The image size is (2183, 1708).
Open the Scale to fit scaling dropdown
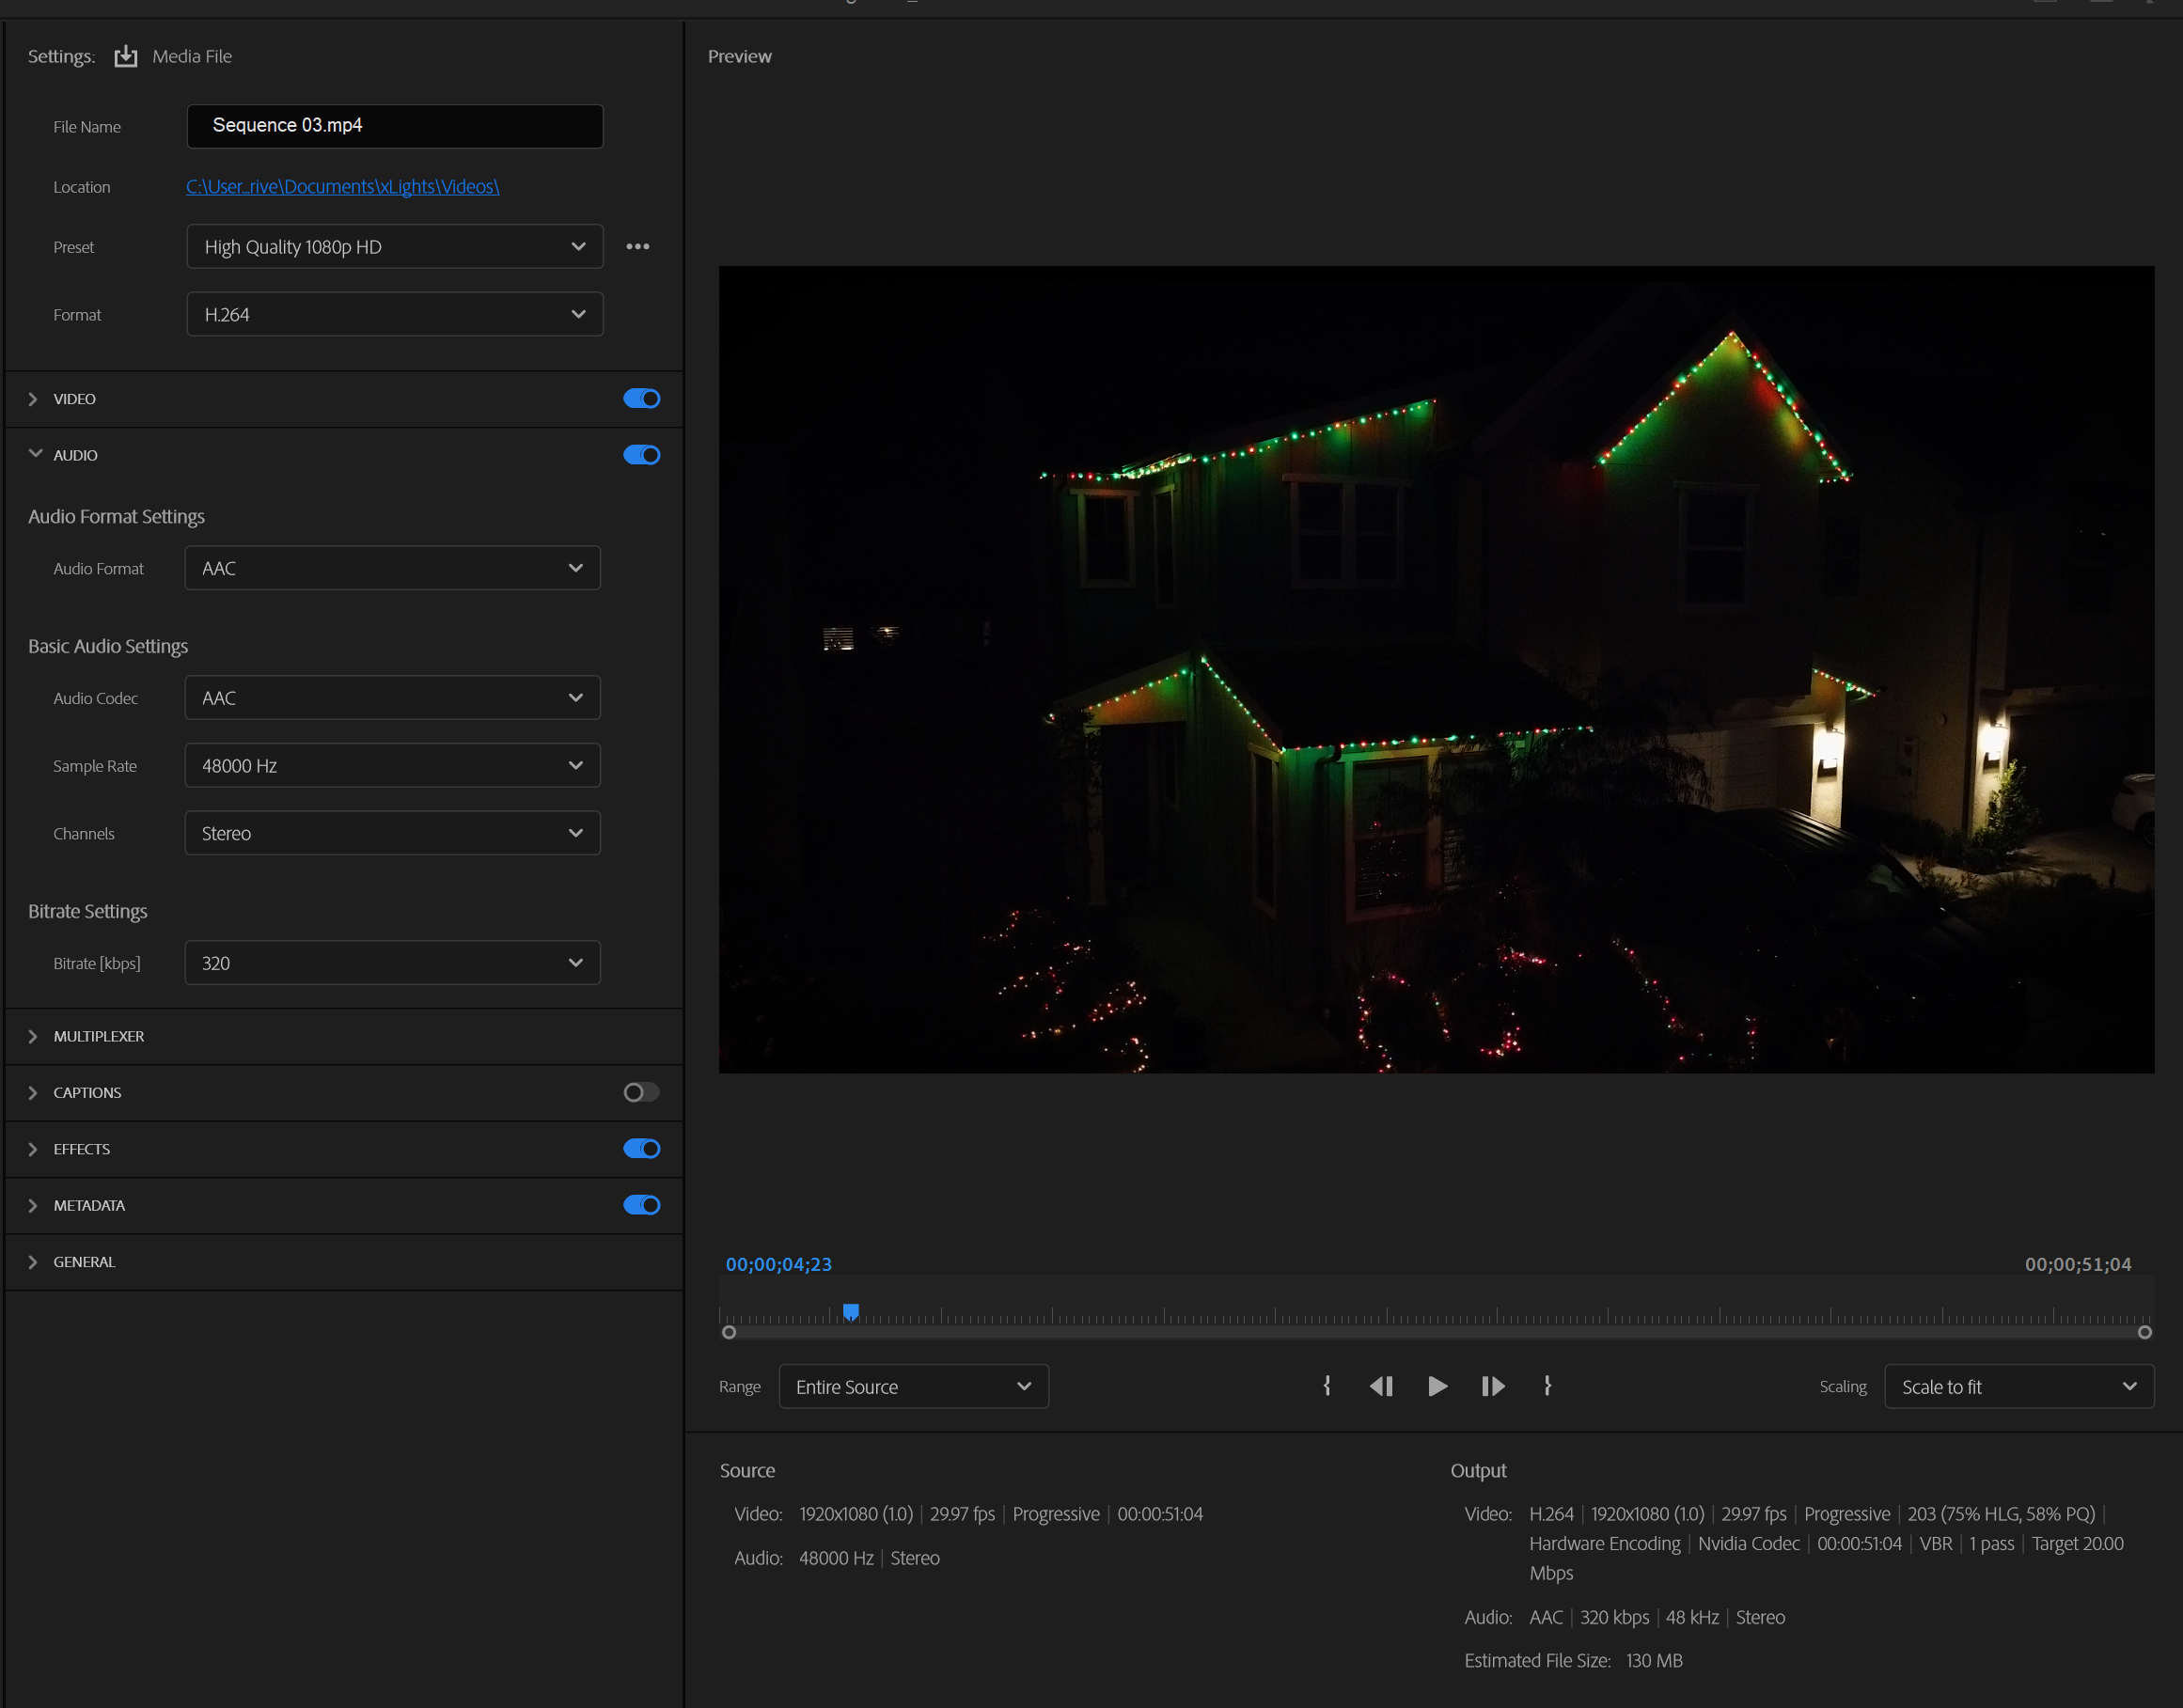coord(2018,1386)
